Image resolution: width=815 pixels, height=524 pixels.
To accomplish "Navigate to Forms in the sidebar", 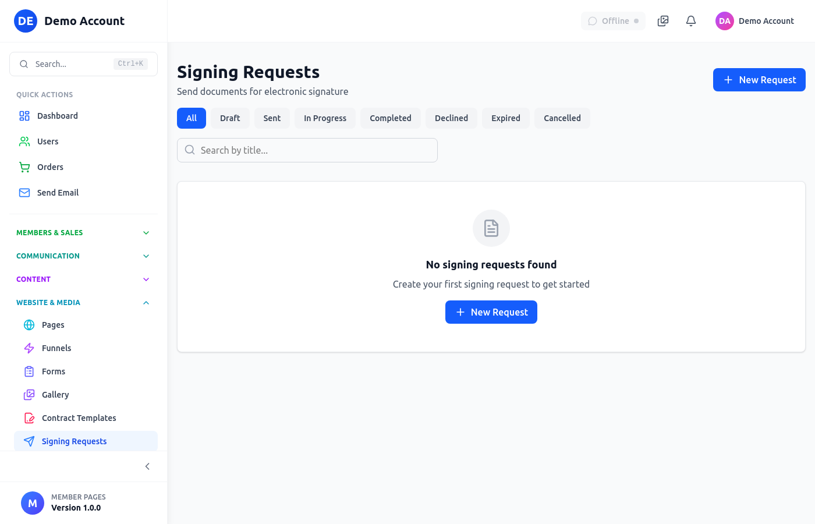I will tap(54, 371).
